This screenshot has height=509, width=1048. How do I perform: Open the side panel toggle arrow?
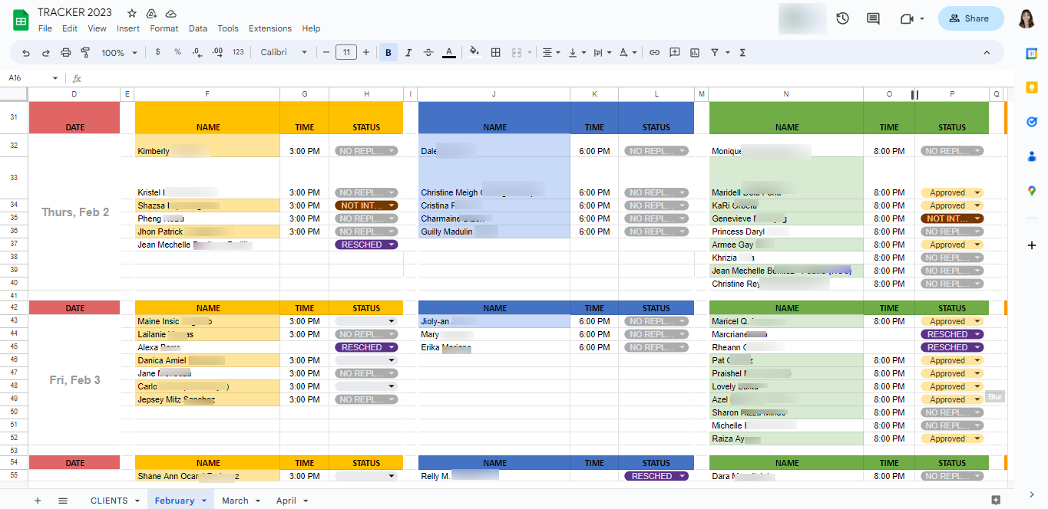tap(1032, 494)
